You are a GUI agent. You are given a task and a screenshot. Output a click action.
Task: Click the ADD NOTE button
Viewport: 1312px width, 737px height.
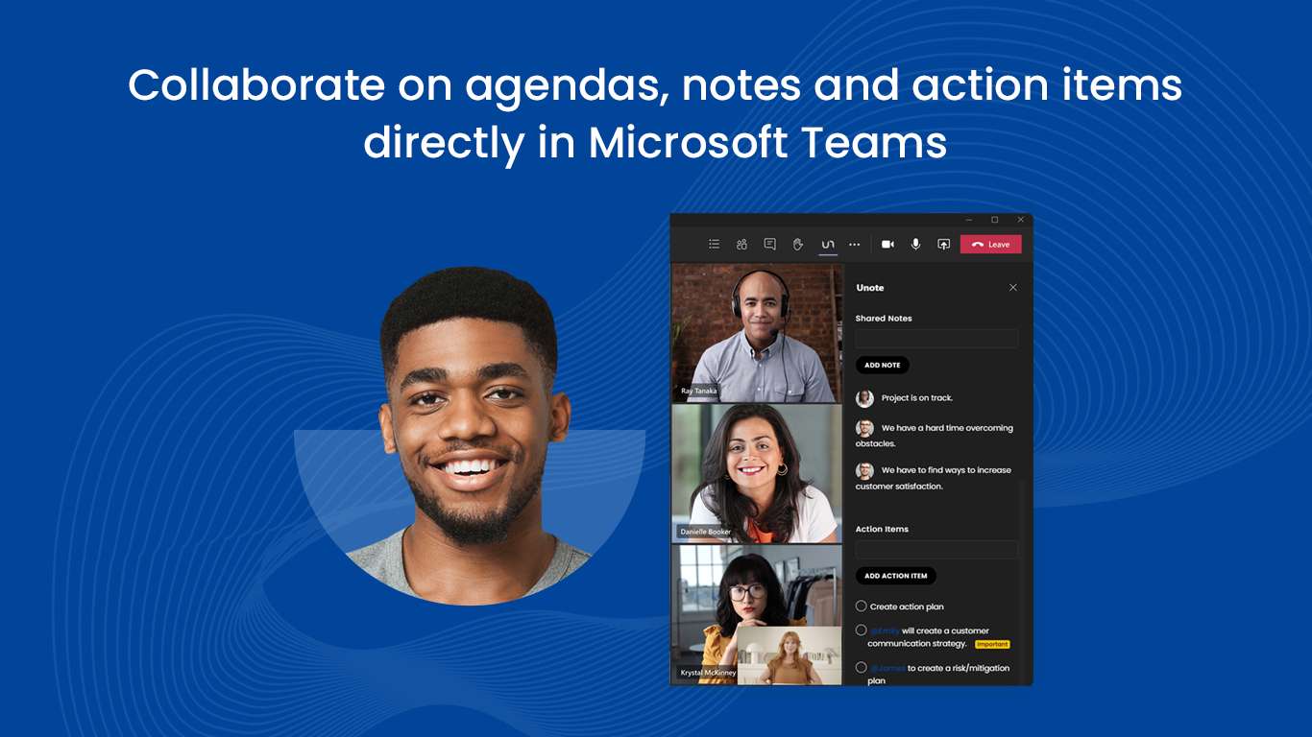882,365
